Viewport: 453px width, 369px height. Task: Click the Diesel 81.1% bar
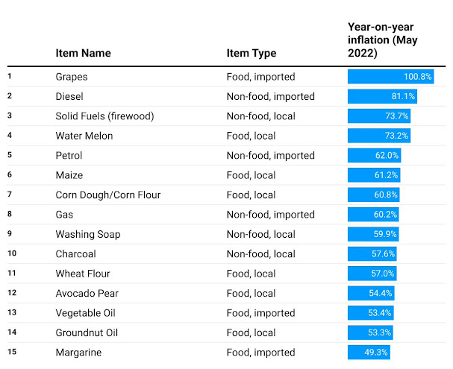tap(382, 96)
